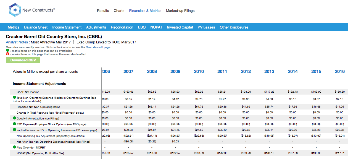This screenshot has width=348, height=159.
Task: Click 'Values in Millions except per share amounts'
Action: [x=45, y=72]
